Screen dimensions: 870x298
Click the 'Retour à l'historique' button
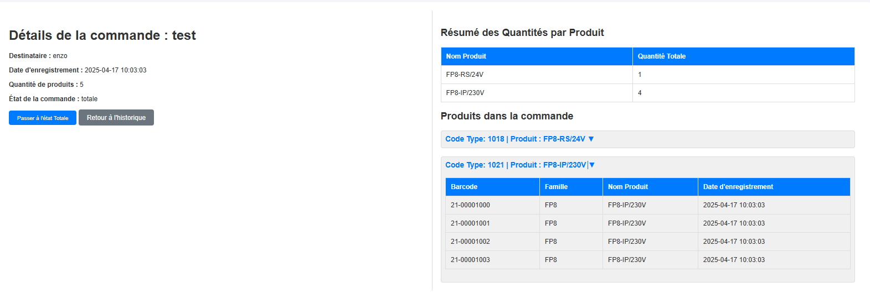[116, 118]
